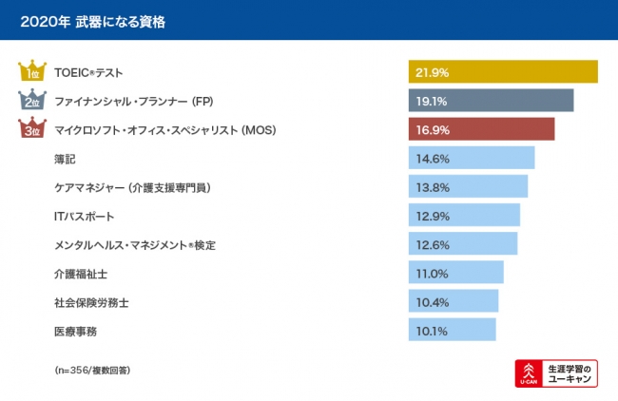Click the gold 21.9% TOEIC bar
This screenshot has width=618, height=401.
[x=503, y=72]
